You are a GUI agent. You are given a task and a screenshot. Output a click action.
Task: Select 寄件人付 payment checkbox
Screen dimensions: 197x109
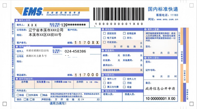tap(105, 79)
